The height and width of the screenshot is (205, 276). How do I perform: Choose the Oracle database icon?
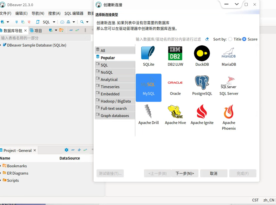(175, 88)
